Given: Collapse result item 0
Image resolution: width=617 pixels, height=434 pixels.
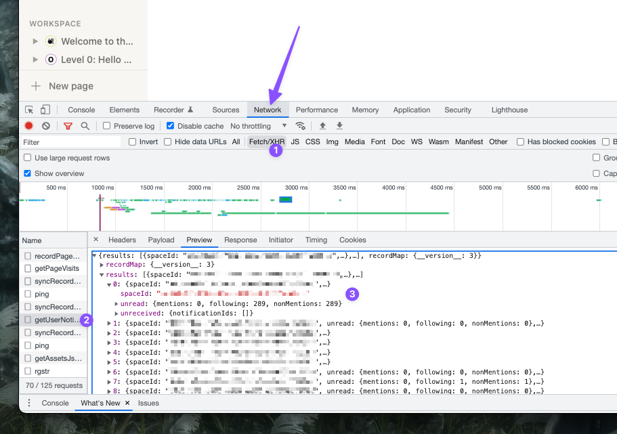Looking at the screenshot, I should pos(109,284).
